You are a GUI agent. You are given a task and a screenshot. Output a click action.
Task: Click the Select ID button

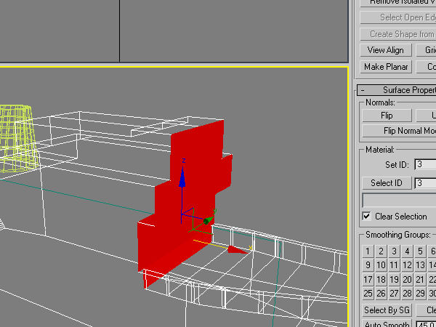pos(387,183)
